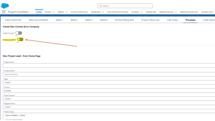Switch to the Sales Framework tab
Screen dimensions: 215x121
point(13,20)
